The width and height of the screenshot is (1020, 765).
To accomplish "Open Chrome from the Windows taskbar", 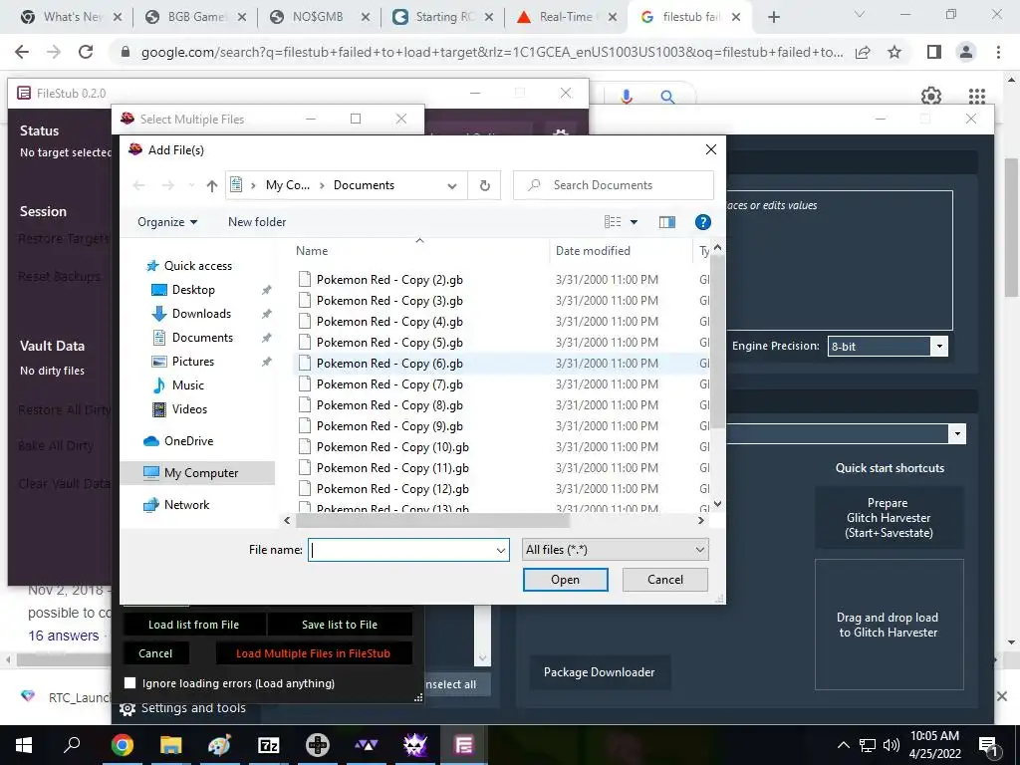I will click(122, 745).
